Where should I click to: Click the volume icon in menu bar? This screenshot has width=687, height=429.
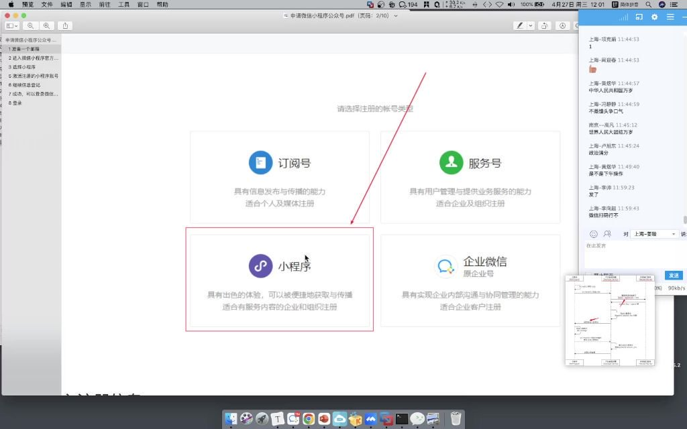[511, 5]
